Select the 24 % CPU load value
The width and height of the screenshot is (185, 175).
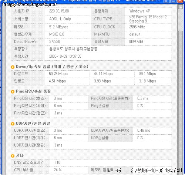pyautogui.click(x=58, y=170)
